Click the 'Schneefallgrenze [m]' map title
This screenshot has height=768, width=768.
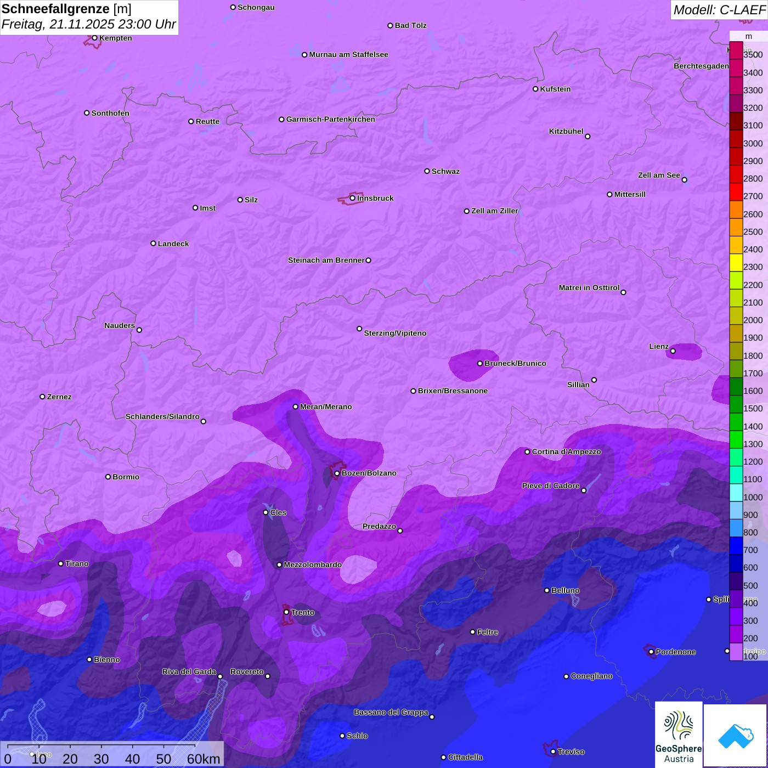pos(66,9)
